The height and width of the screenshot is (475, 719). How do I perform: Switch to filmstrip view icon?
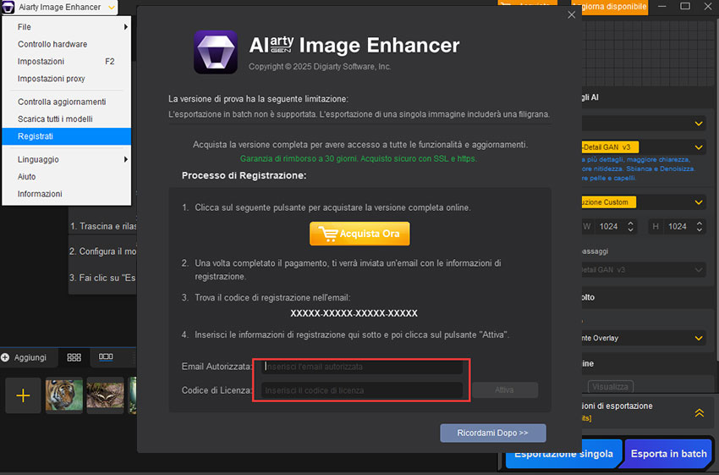pos(106,357)
